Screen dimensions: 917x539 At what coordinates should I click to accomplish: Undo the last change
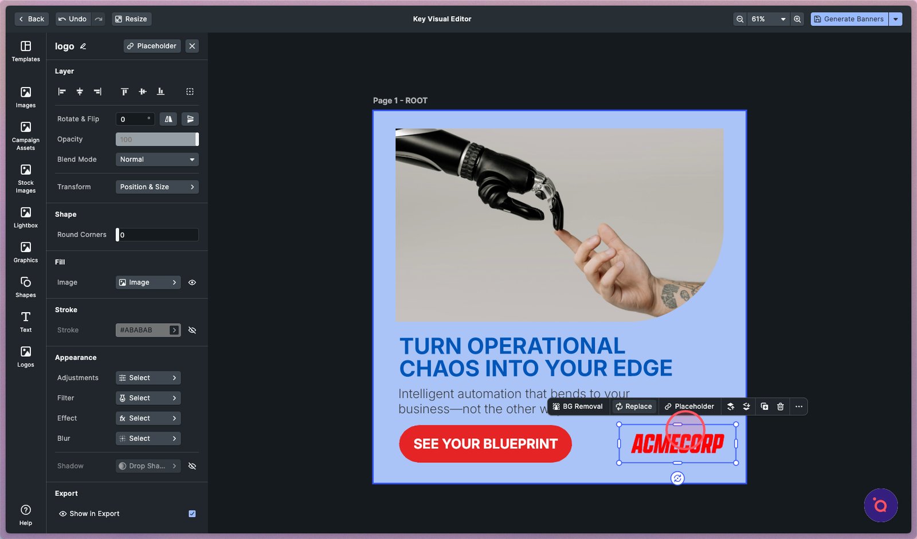coord(73,19)
